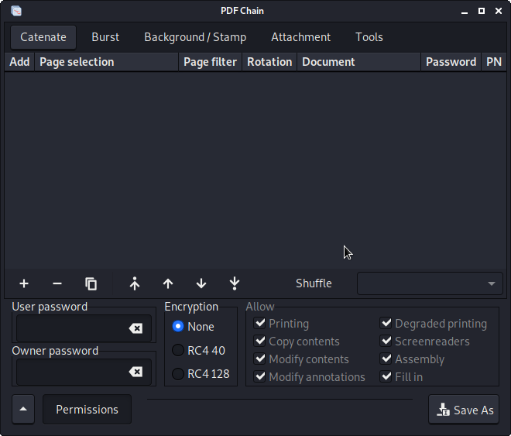Toggle Modify annotations permission
The image size is (511, 436).
point(259,376)
